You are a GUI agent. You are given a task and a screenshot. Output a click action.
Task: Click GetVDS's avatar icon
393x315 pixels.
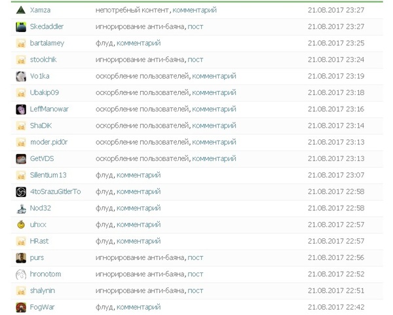(x=21, y=158)
